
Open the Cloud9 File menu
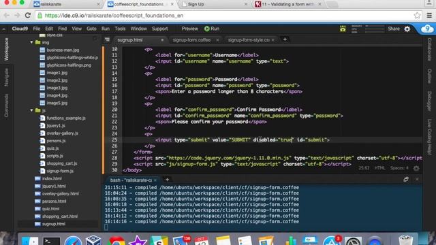(x=36, y=29)
